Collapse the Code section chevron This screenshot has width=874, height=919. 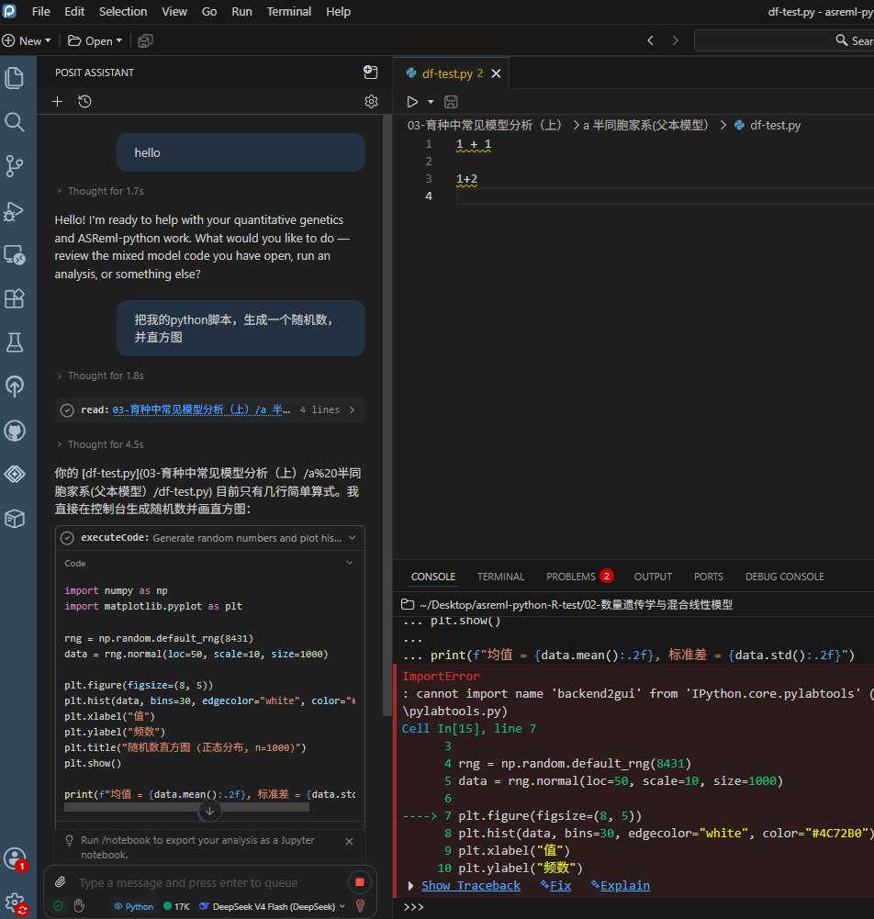coord(350,563)
